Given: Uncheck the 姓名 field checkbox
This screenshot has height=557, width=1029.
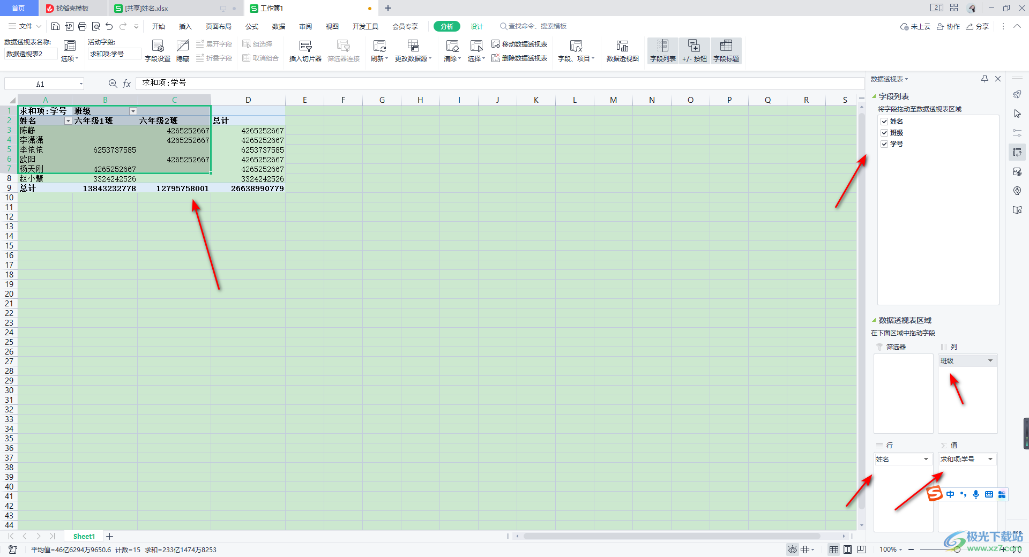Looking at the screenshot, I should coord(884,122).
